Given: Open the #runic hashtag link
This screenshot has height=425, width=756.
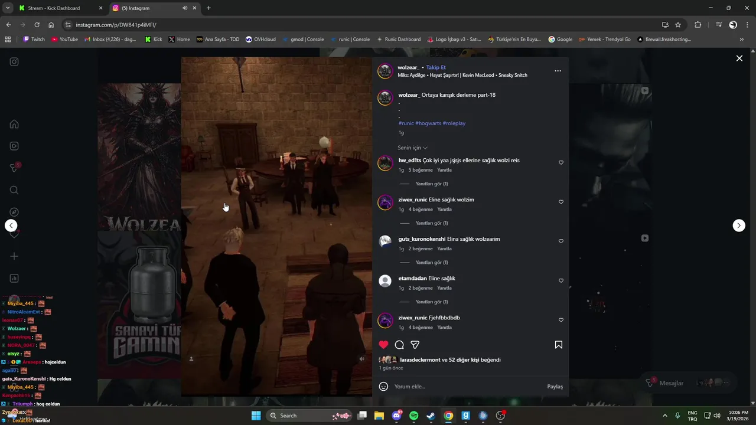Looking at the screenshot, I should coord(406,123).
